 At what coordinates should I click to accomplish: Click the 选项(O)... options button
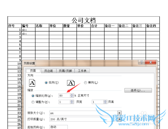point(138,90)
